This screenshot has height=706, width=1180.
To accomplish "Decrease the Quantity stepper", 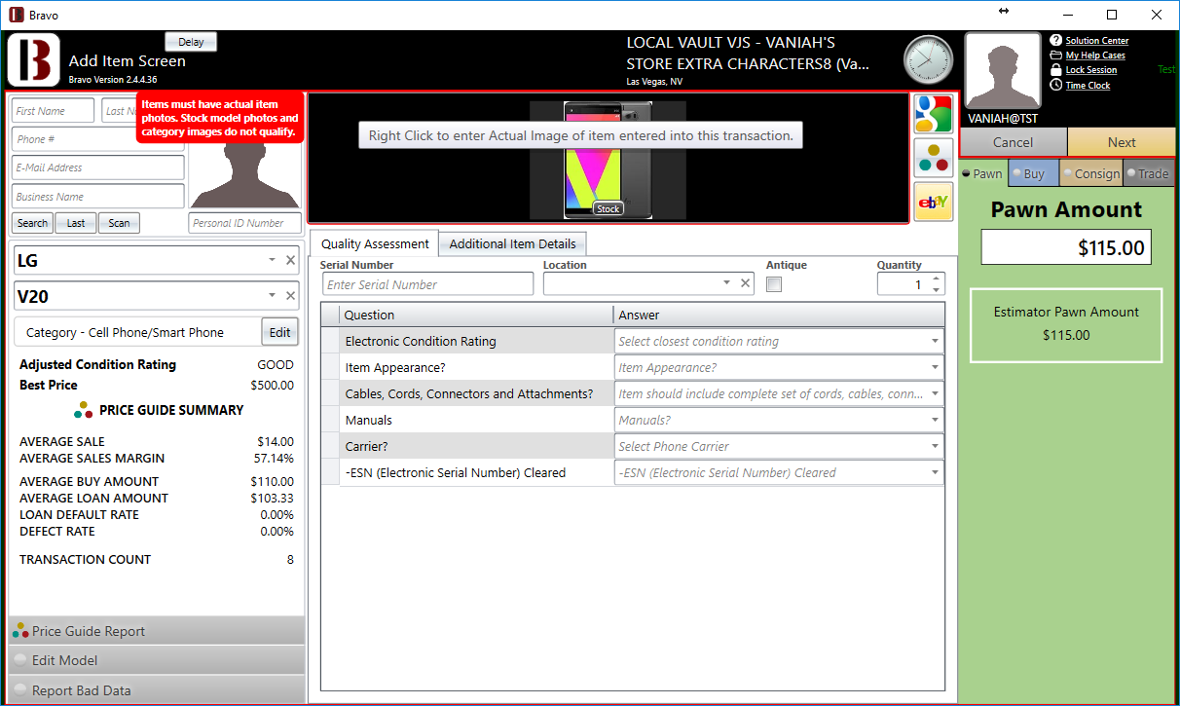I will (936, 289).
